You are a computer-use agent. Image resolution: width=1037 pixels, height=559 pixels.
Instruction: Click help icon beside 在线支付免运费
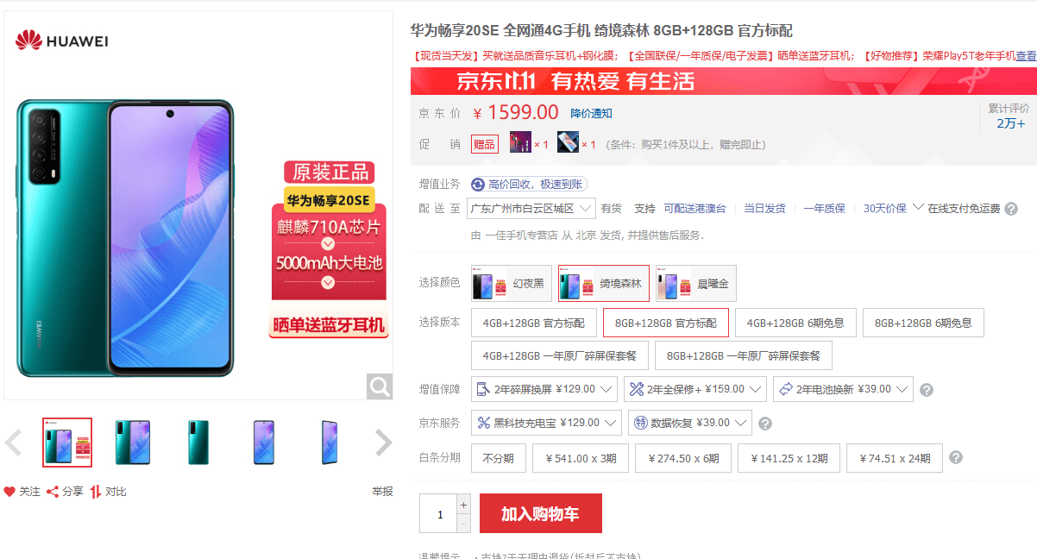(x=1011, y=209)
